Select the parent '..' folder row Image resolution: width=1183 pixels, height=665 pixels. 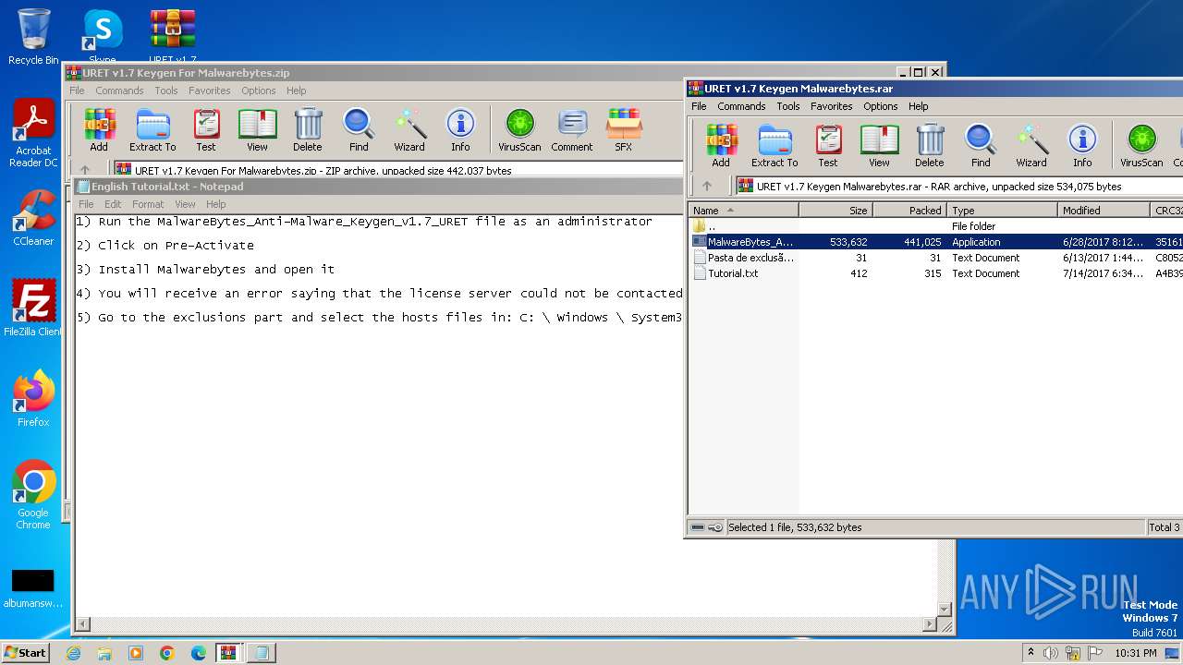coord(936,226)
